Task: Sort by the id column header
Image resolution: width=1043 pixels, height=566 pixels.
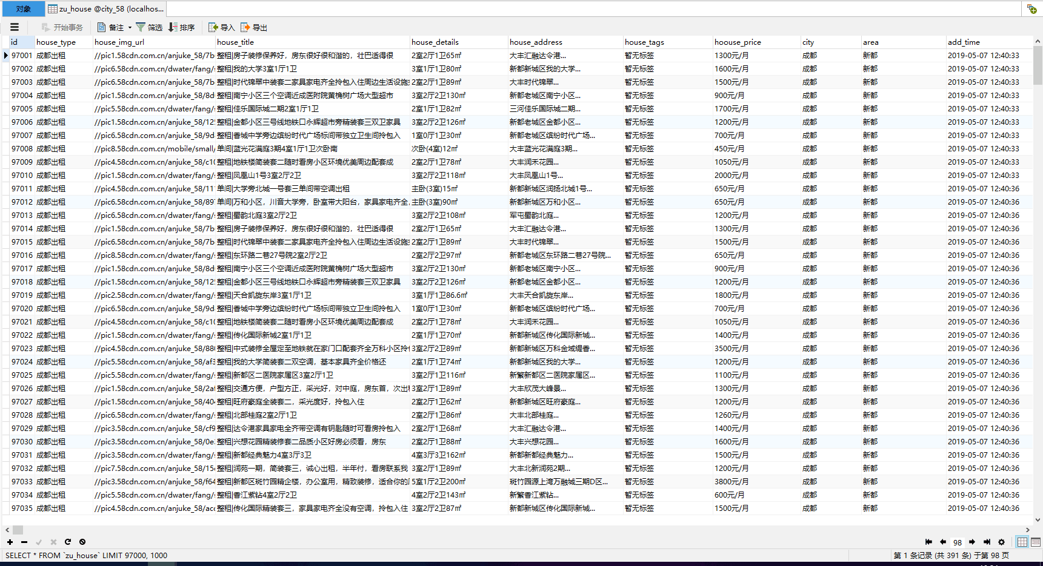Action: click(22, 42)
